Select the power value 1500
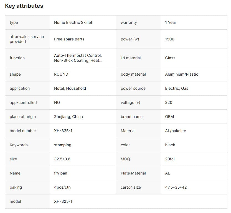 pos(169,39)
